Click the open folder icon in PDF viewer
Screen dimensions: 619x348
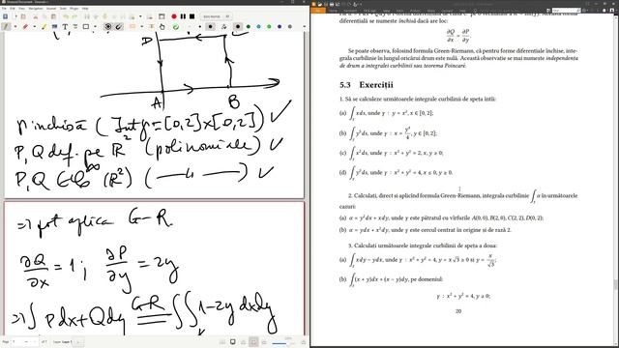click(x=320, y=4)
